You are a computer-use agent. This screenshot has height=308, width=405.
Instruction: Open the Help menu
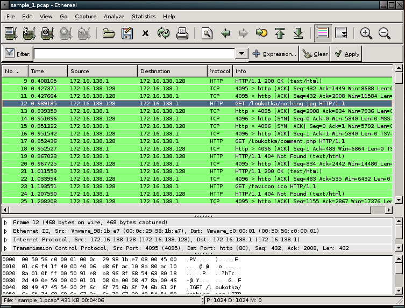point(169,17)
